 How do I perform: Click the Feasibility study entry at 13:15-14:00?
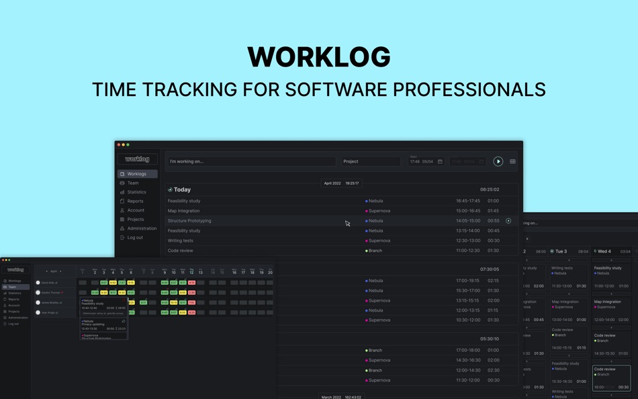[x=342, y=231]
